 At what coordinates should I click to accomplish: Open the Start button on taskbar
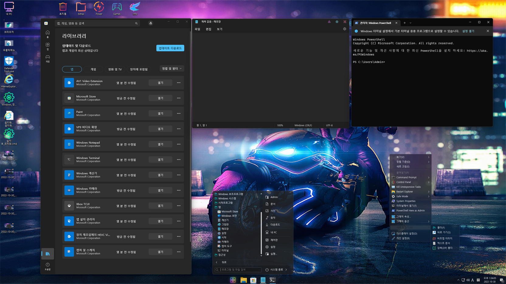[233, 280]
